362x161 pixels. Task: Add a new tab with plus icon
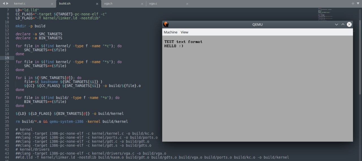click(353, 3)
